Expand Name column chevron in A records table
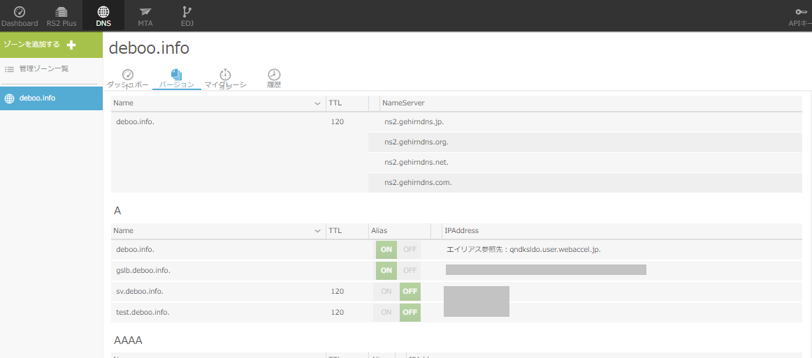812x358 pixels. pyautogui.click(x=317, y=231)
